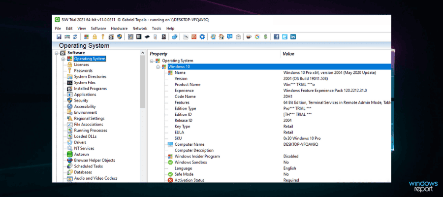Click the Facebook toolbar icon
This screenshot has height=197, width=443.
276,37
